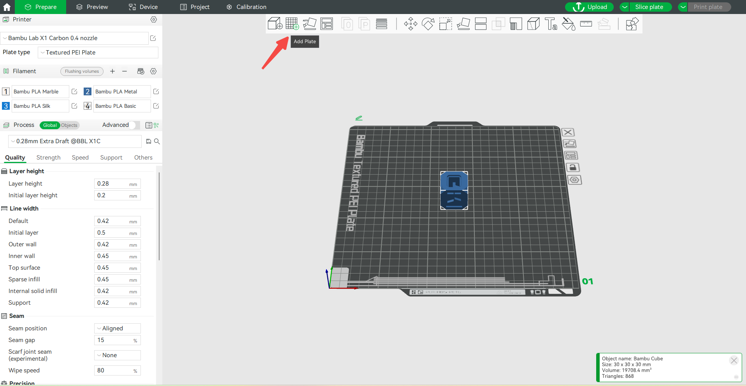Viewport: 746px width, 386px height.
Task: Open the Strength settings tab
Action: [48, 158]
